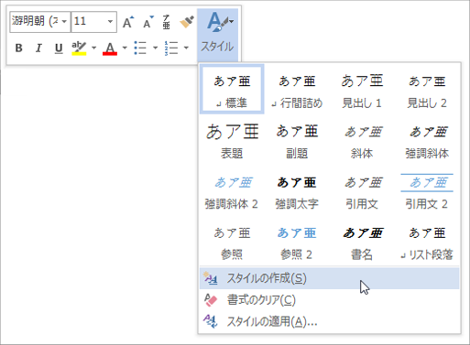Open the font name combo box 游明朝

[x=40, y=22]
